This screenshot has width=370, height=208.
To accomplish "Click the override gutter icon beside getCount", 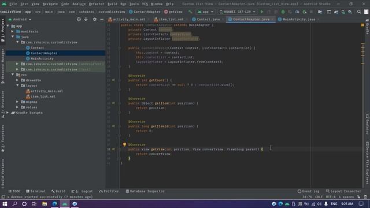I will (113, 80).
